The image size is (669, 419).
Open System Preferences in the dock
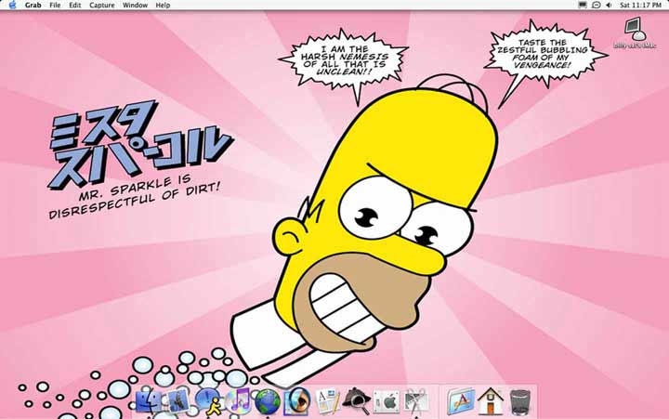click(x=387, y=402)
